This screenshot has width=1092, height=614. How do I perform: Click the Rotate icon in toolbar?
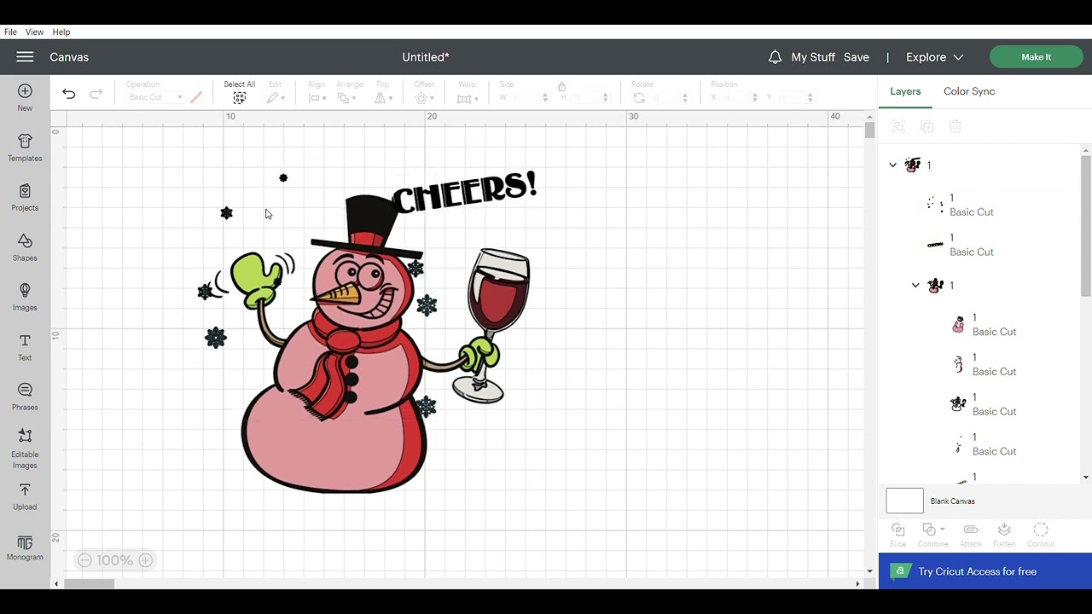(639, 98)
